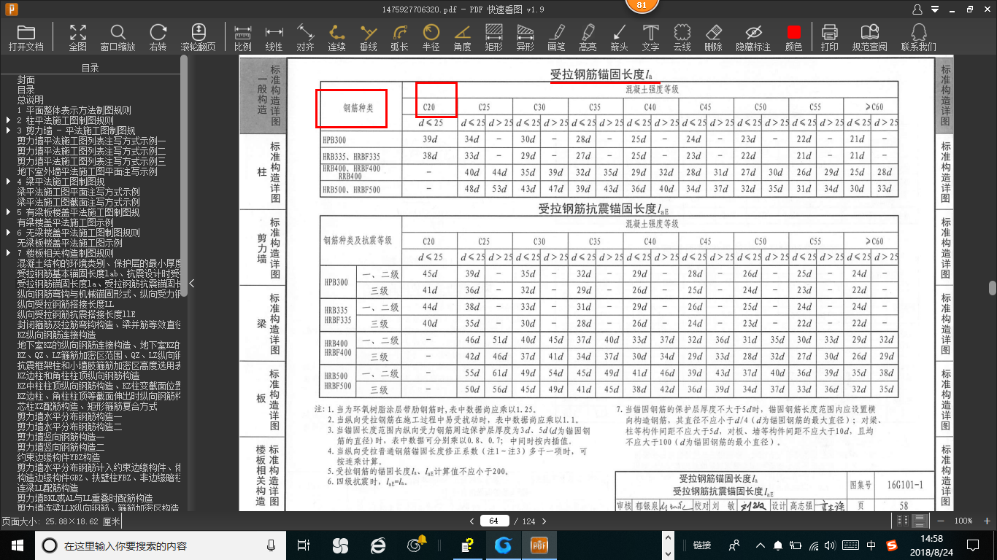Select the 箭头 arrow annotation tool

click(x=620, y=37)
